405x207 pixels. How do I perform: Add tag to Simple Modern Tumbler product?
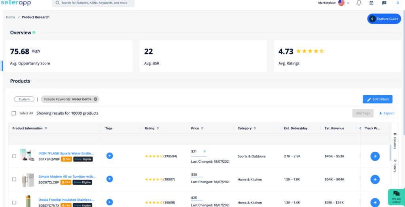[x=110, y=179]
